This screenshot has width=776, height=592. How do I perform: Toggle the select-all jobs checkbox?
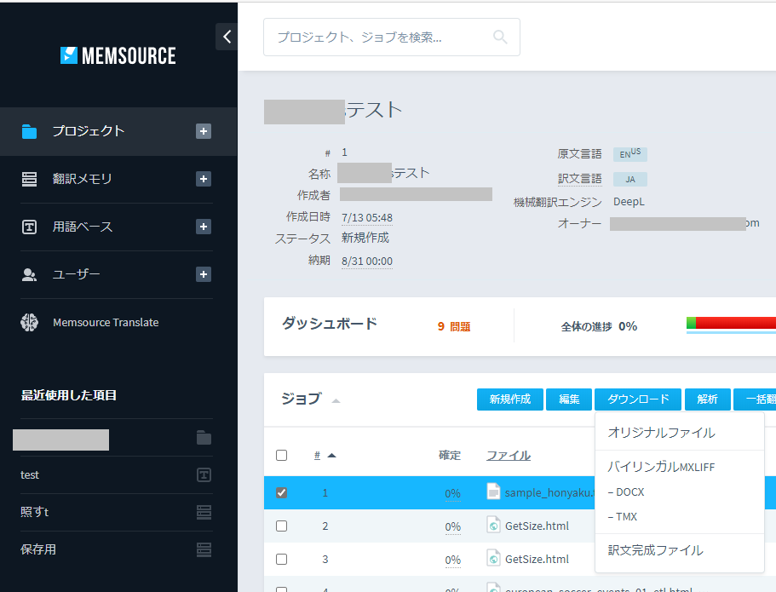282,456
